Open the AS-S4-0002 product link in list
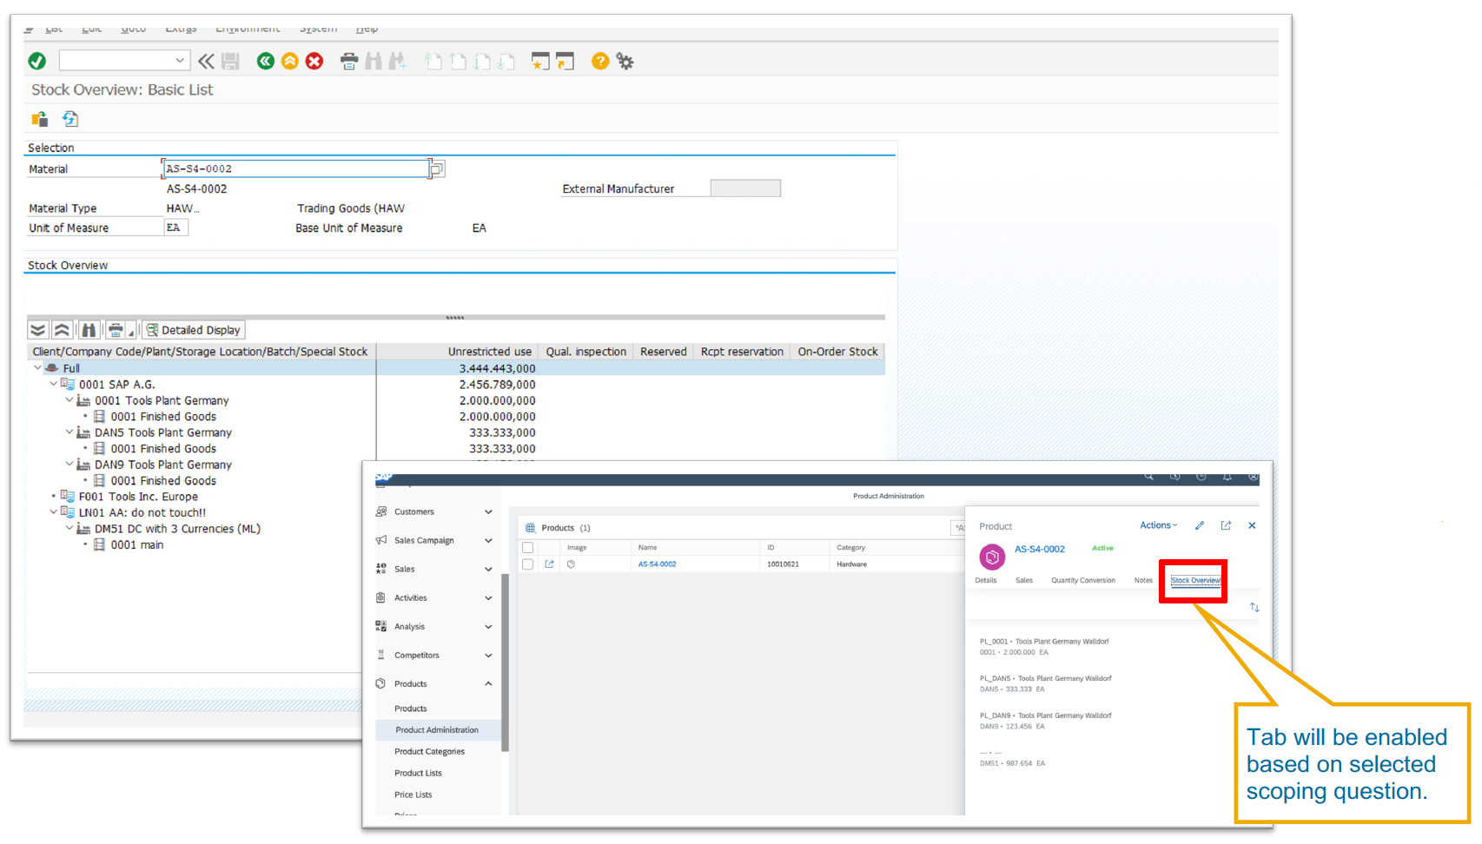 [658, 564]
